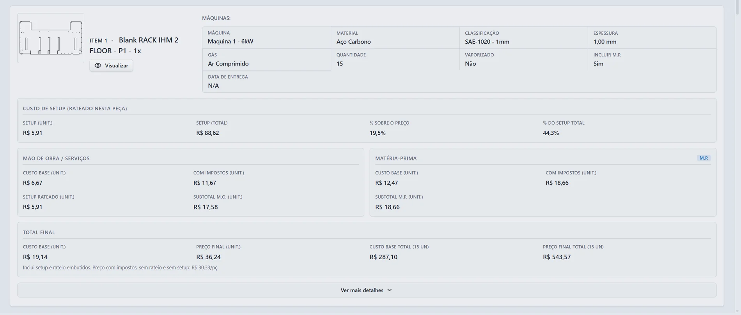Screen dimensions: 741x315
Task: Click the Mão de Obra / Serviços heading
Action: [56, 158]
